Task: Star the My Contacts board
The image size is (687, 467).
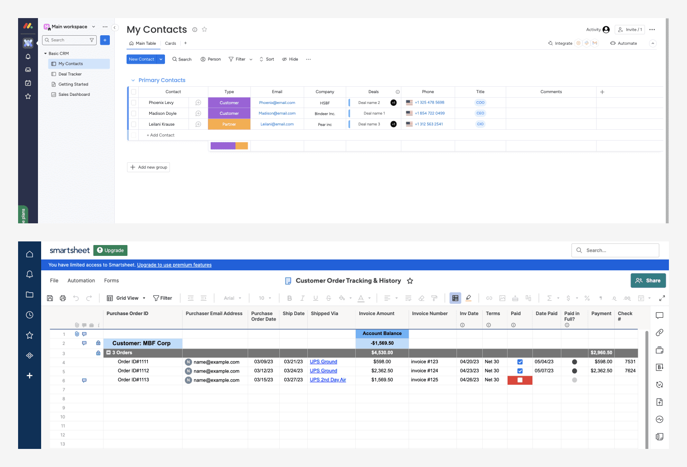Action: pos(204,29)
